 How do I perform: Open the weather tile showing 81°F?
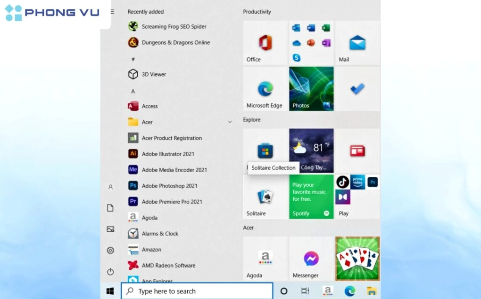[311, 150]
